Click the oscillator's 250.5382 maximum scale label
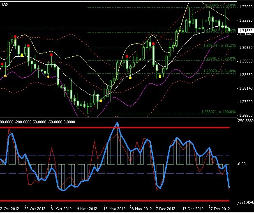This screenshot has height=213, width=254. tap(245, 121)
